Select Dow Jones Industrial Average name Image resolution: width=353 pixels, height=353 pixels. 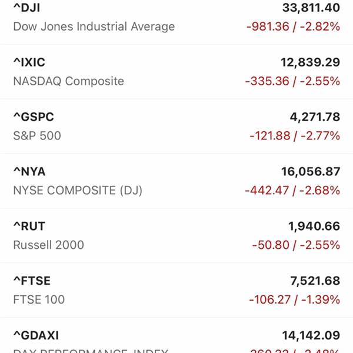tap(94, 26)
